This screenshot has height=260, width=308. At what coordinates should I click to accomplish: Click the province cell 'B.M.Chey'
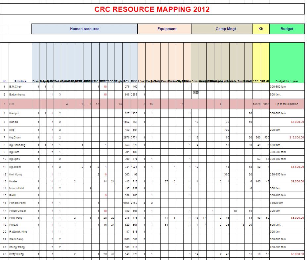21,87
